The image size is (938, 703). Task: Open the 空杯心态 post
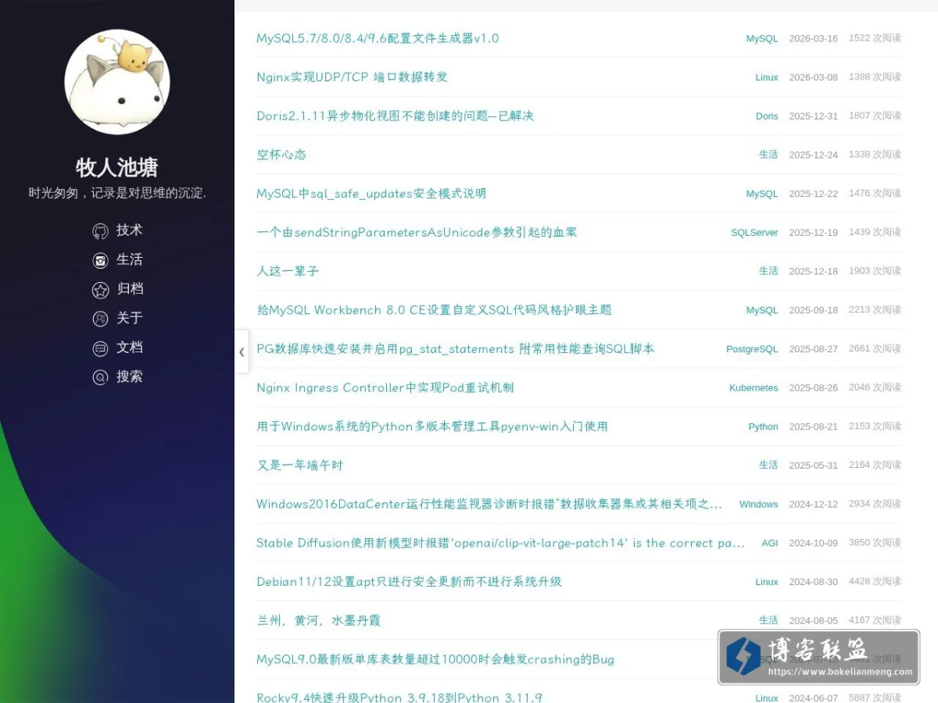[281, 155]
